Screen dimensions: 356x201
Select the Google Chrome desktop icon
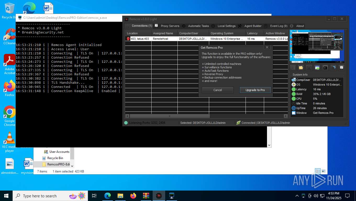(x=10, y=116)
